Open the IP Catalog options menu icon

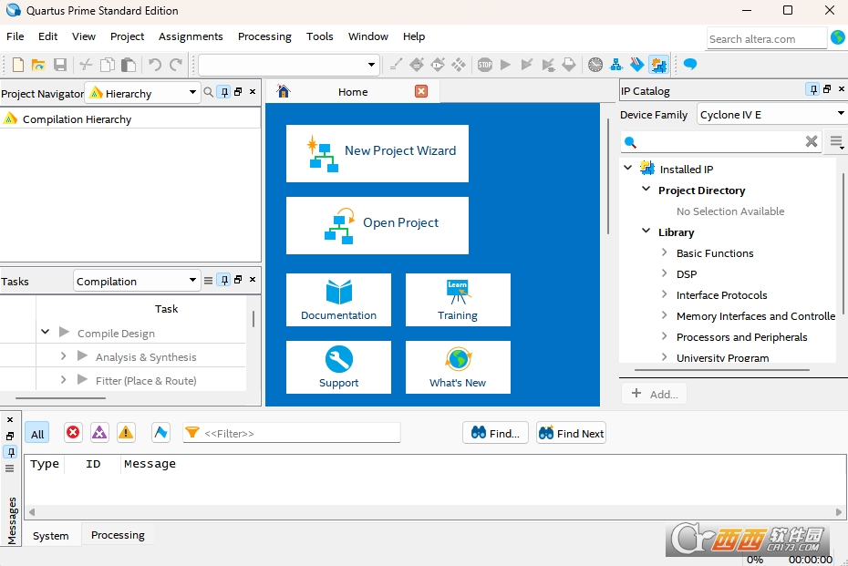[836, 142]
